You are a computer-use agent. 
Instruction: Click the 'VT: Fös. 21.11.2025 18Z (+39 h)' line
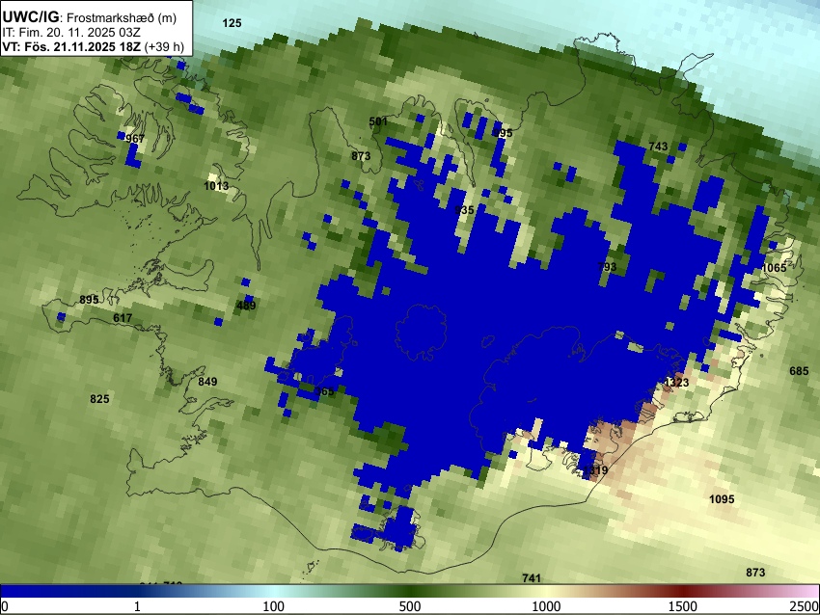(x=93, y=46)
